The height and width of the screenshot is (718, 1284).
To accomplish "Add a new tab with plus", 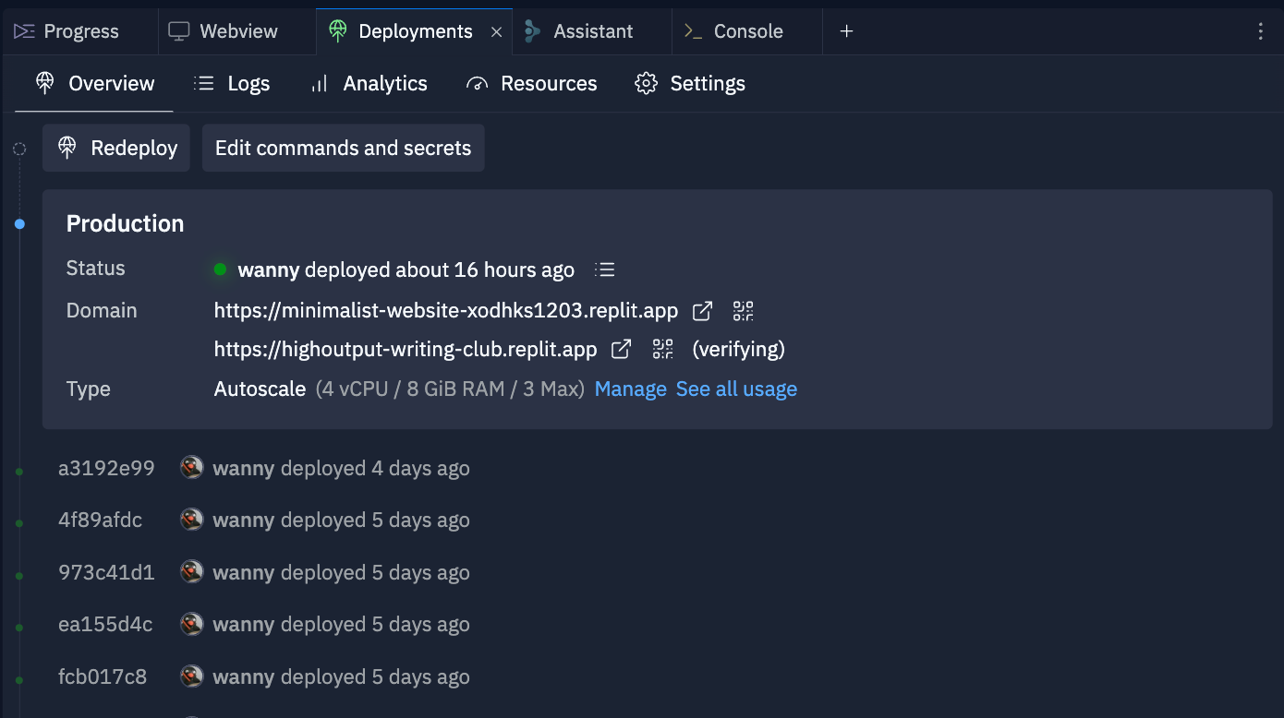I will pos(846,31).
